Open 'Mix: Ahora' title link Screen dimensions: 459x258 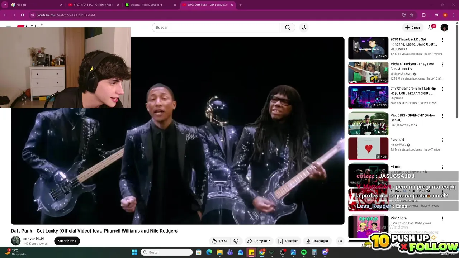[x=398, y=218]
